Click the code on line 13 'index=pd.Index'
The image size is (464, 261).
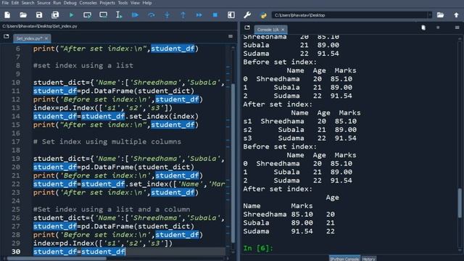pos(103,108)
